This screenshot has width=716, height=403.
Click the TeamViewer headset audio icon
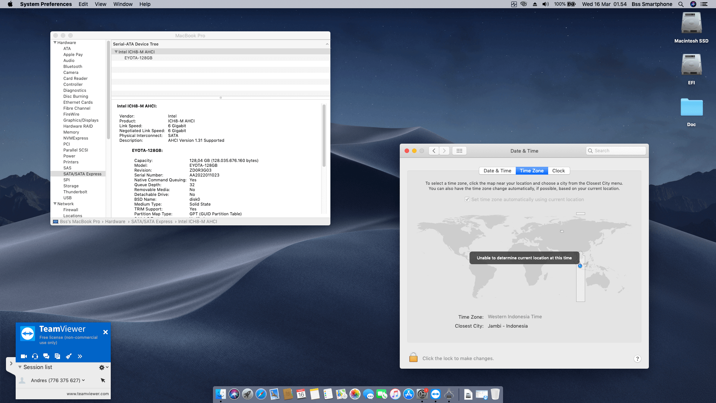point(35,356)
